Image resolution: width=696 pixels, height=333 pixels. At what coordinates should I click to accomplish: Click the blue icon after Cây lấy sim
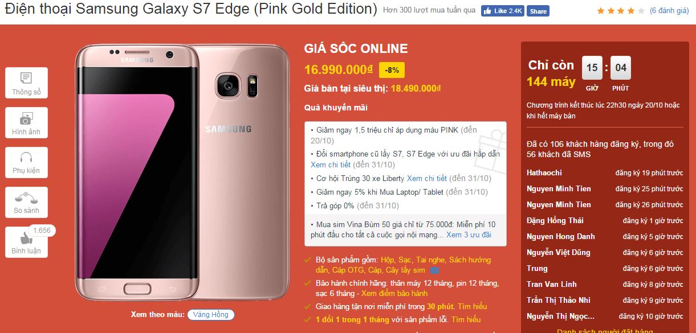point(434,270)
